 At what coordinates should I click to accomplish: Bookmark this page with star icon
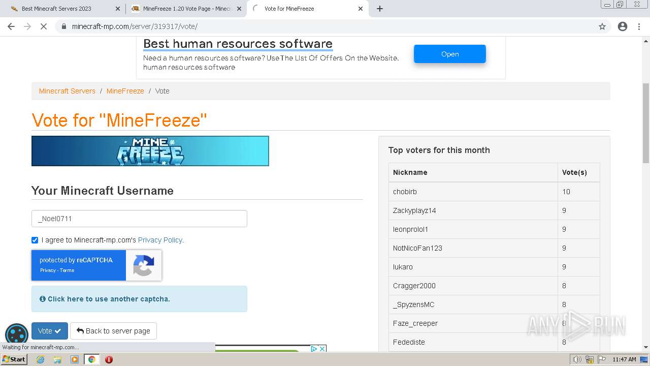[x=602, y=26]
